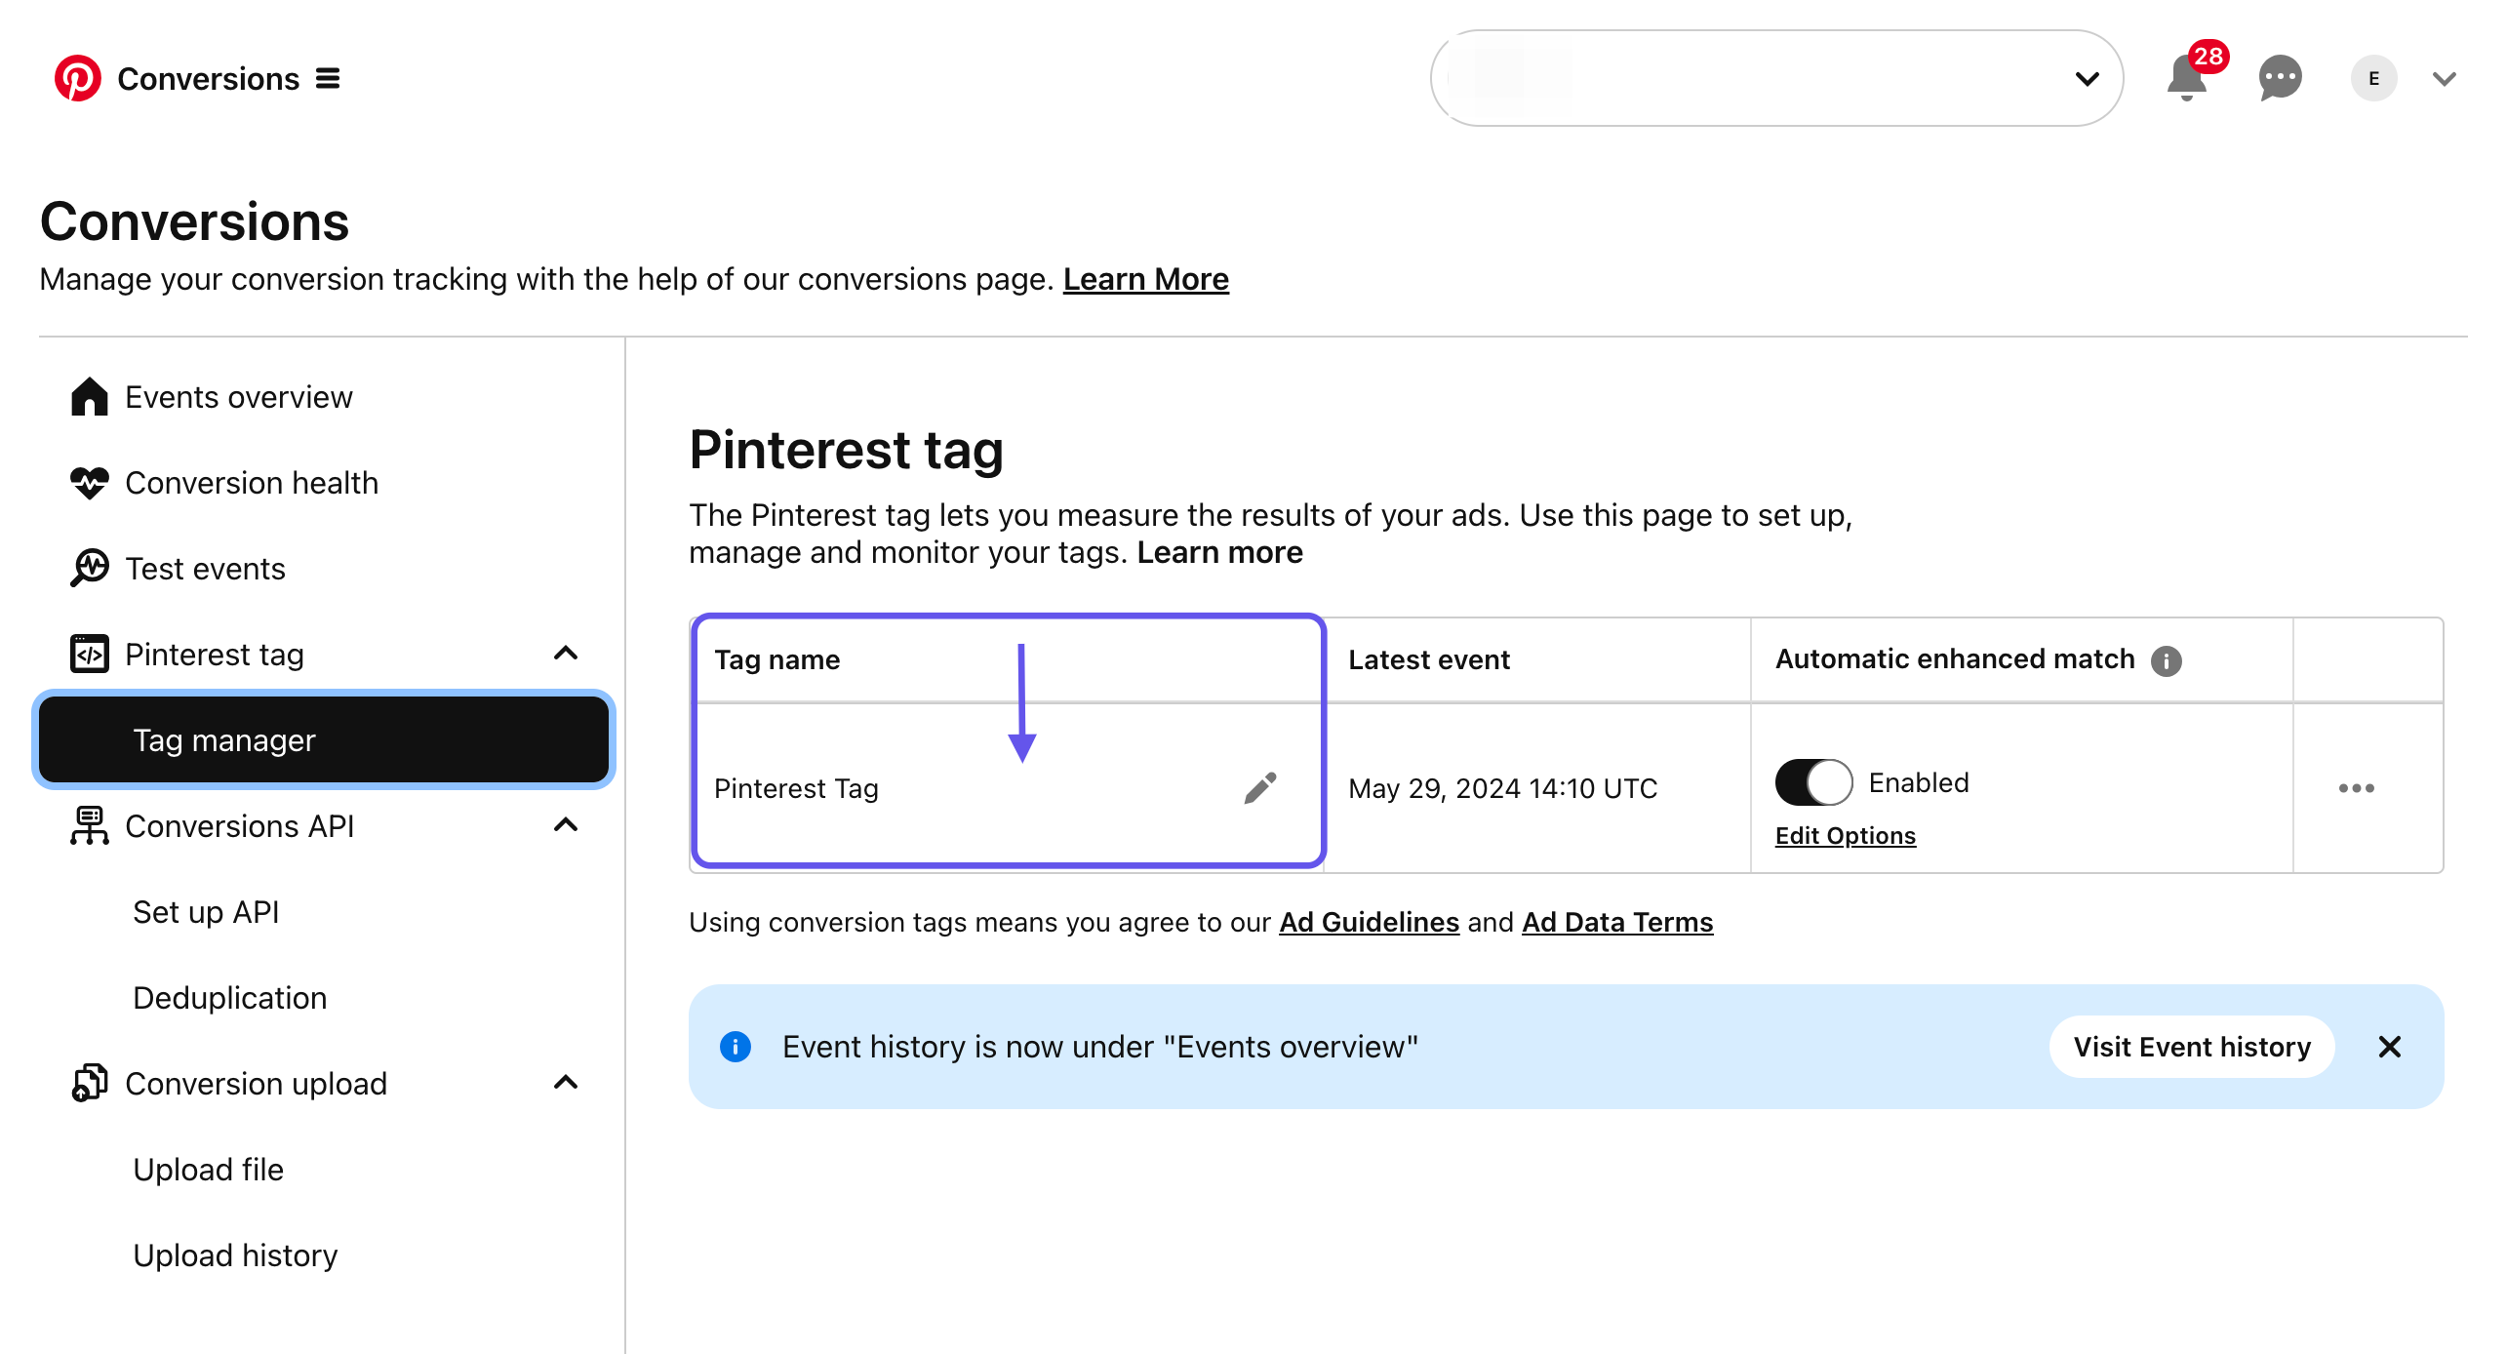Click May 29, 2024 14:10 UTC cell
The width and height of the screenshot is (2507, 1354).
pyautogui.click(x=1502, y=788)
